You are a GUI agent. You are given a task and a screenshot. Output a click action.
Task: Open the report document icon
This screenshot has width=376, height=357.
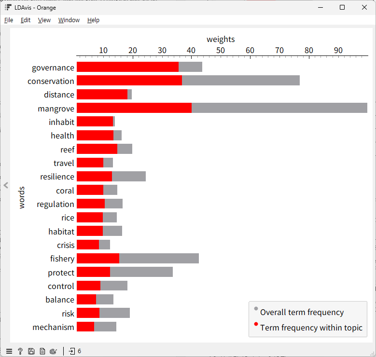click(42, 351)
